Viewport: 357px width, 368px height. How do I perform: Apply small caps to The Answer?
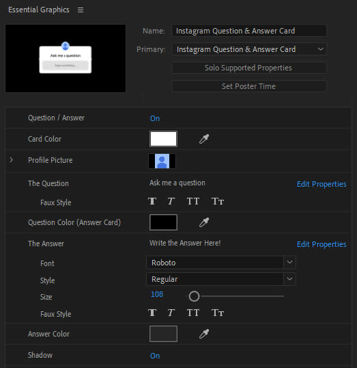[218, 313]
